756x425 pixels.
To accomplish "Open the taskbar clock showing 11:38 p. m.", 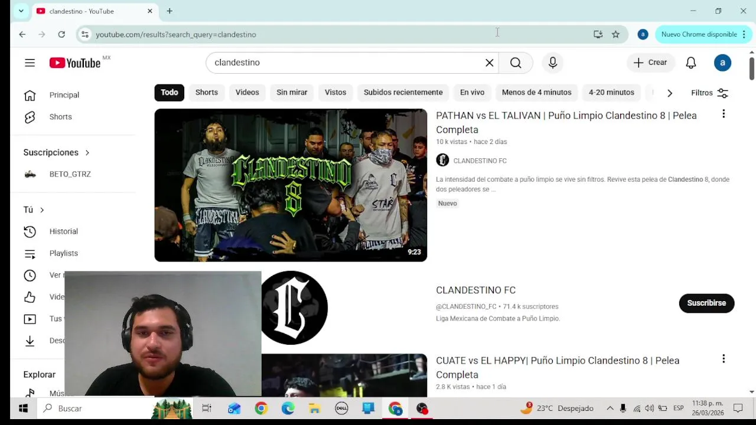I will click(708, 408).
